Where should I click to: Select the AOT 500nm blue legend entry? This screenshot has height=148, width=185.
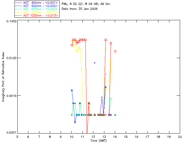37,6
